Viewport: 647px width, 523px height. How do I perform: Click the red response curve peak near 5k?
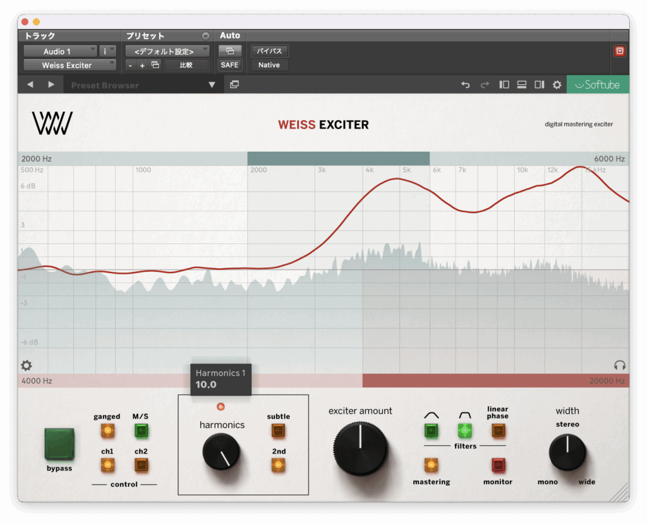[397, 178]
